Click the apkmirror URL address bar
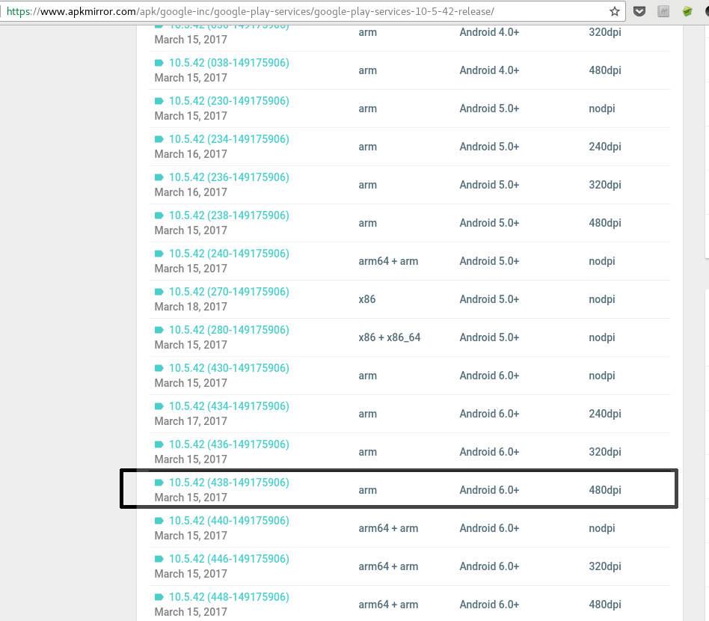Screen dimensions: 709x621 (299, 12)
